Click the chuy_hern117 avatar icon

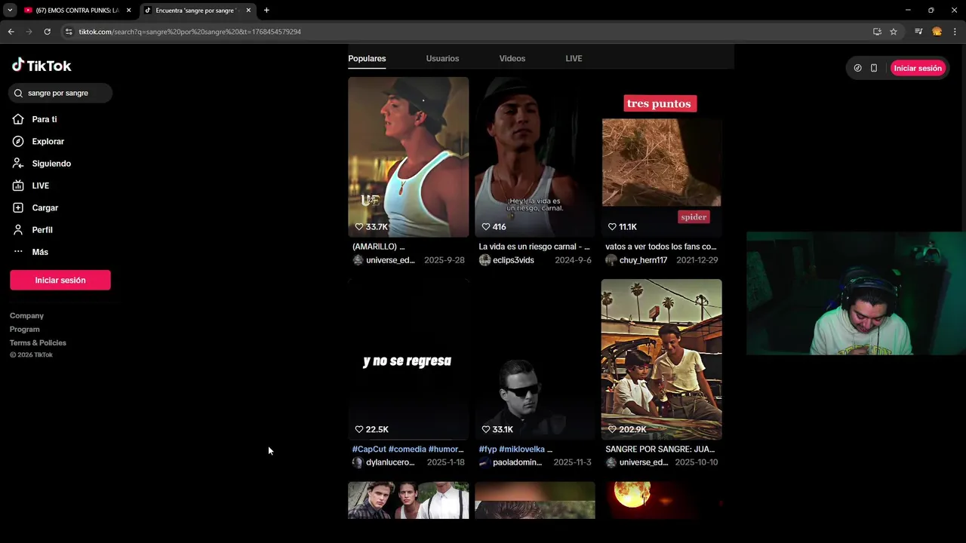pos(611,260)
